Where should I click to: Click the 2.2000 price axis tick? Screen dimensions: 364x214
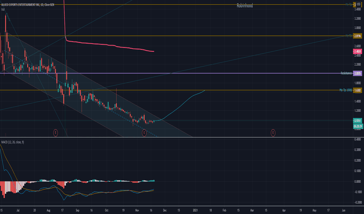358,64
